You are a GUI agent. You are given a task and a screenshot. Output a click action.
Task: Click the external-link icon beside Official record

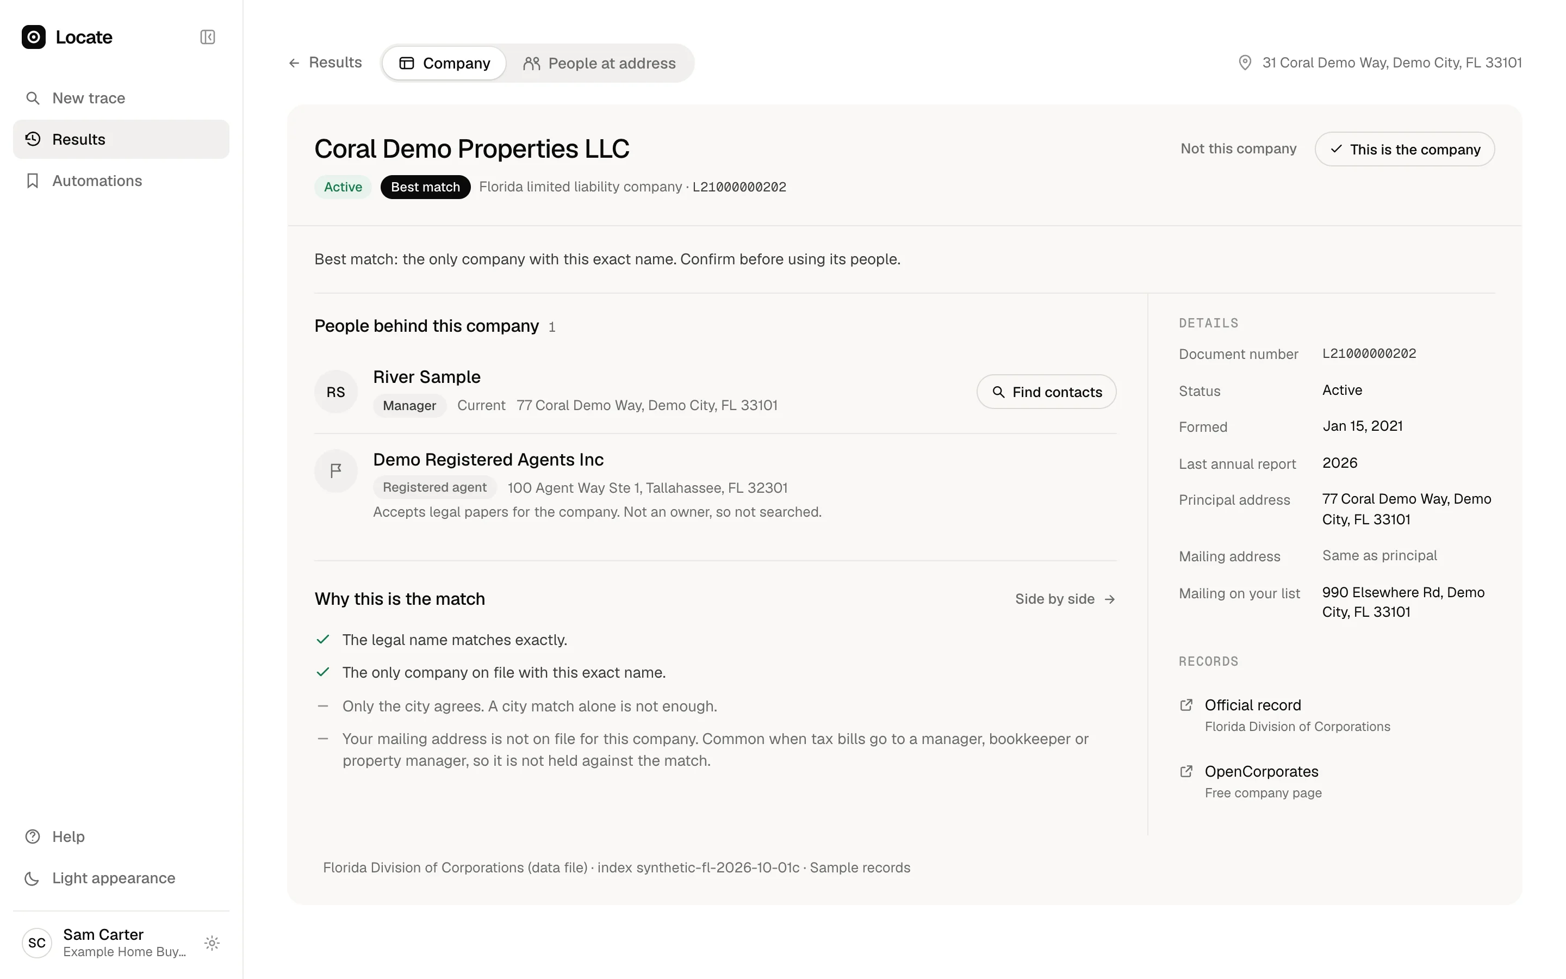1186,705
